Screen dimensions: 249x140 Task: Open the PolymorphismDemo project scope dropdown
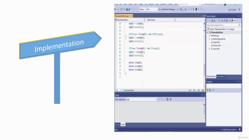pos(130,20)
